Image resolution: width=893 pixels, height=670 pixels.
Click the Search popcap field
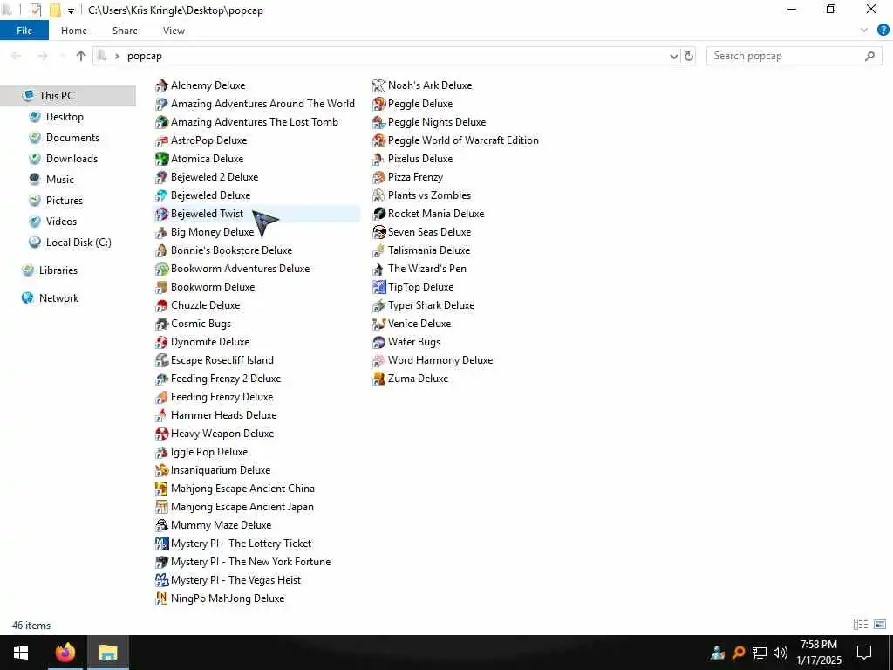pyautogui.click(x=794, y=56)
